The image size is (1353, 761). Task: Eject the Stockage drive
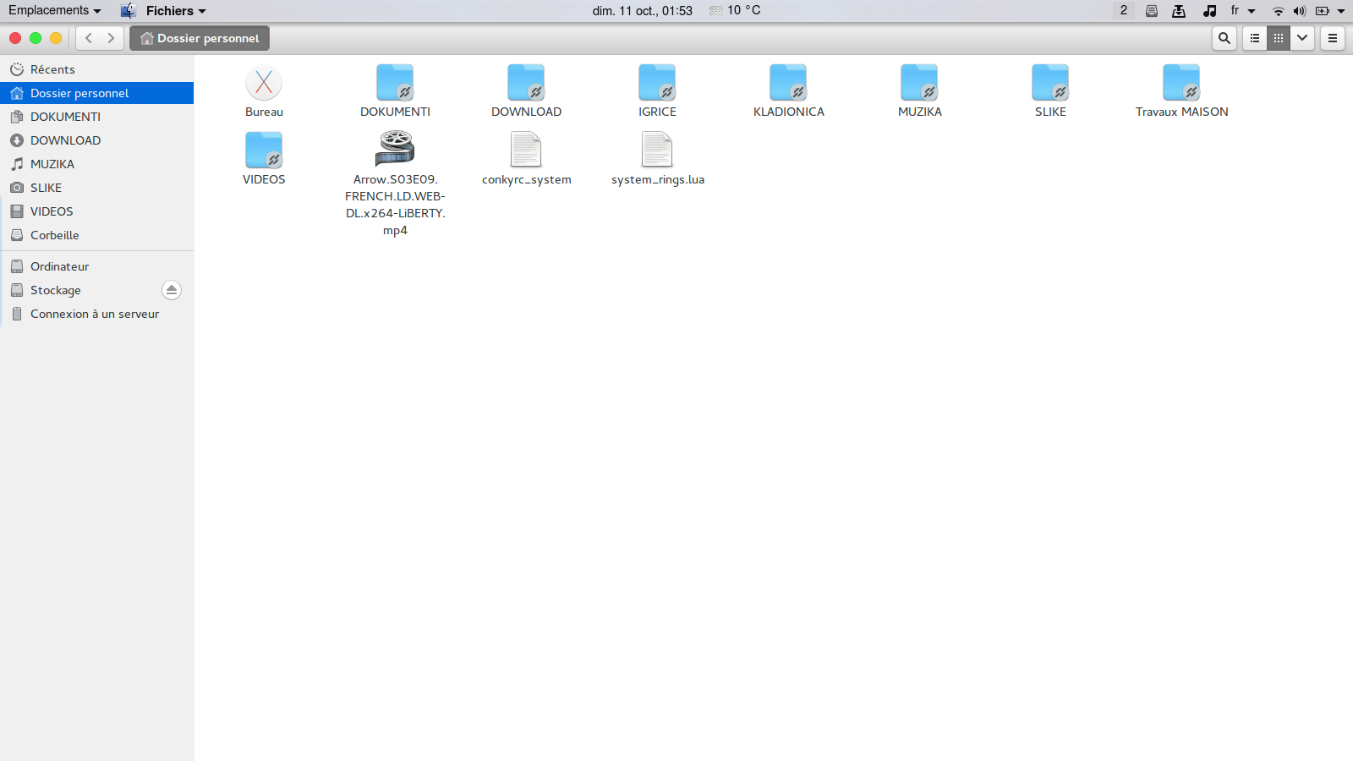click(x=172, y=290)
